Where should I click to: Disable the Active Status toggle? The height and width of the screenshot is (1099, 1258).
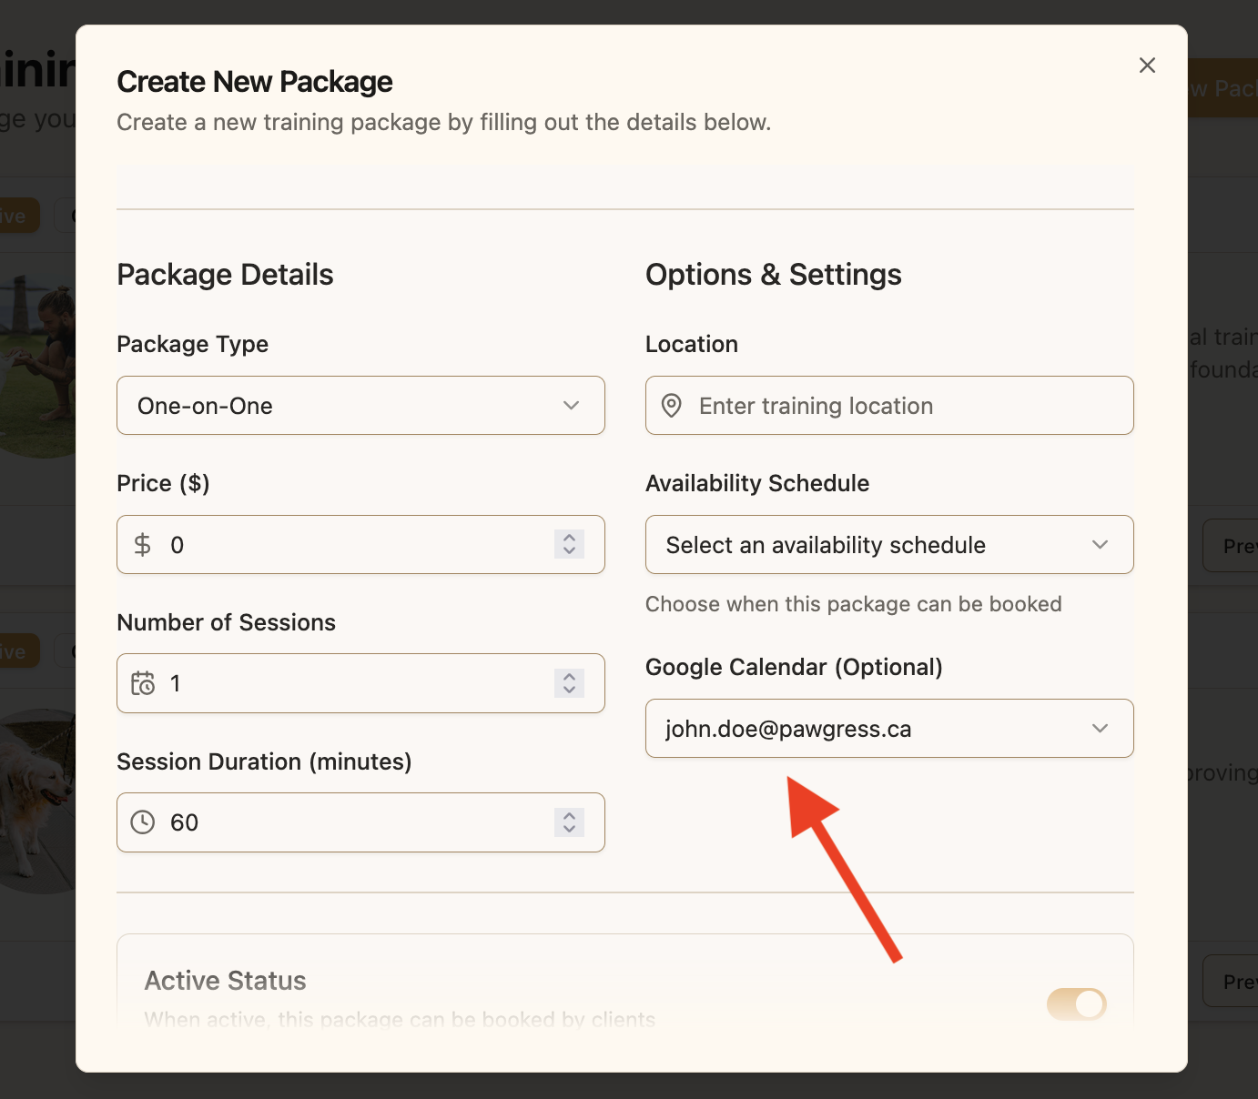1076,1003
